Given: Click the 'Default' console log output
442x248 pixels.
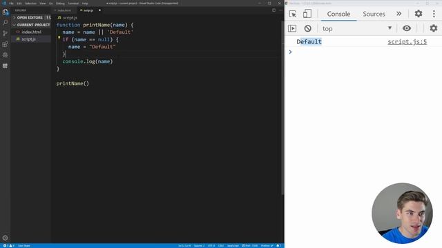Looking at the screenshot, I should click(309, 41).
